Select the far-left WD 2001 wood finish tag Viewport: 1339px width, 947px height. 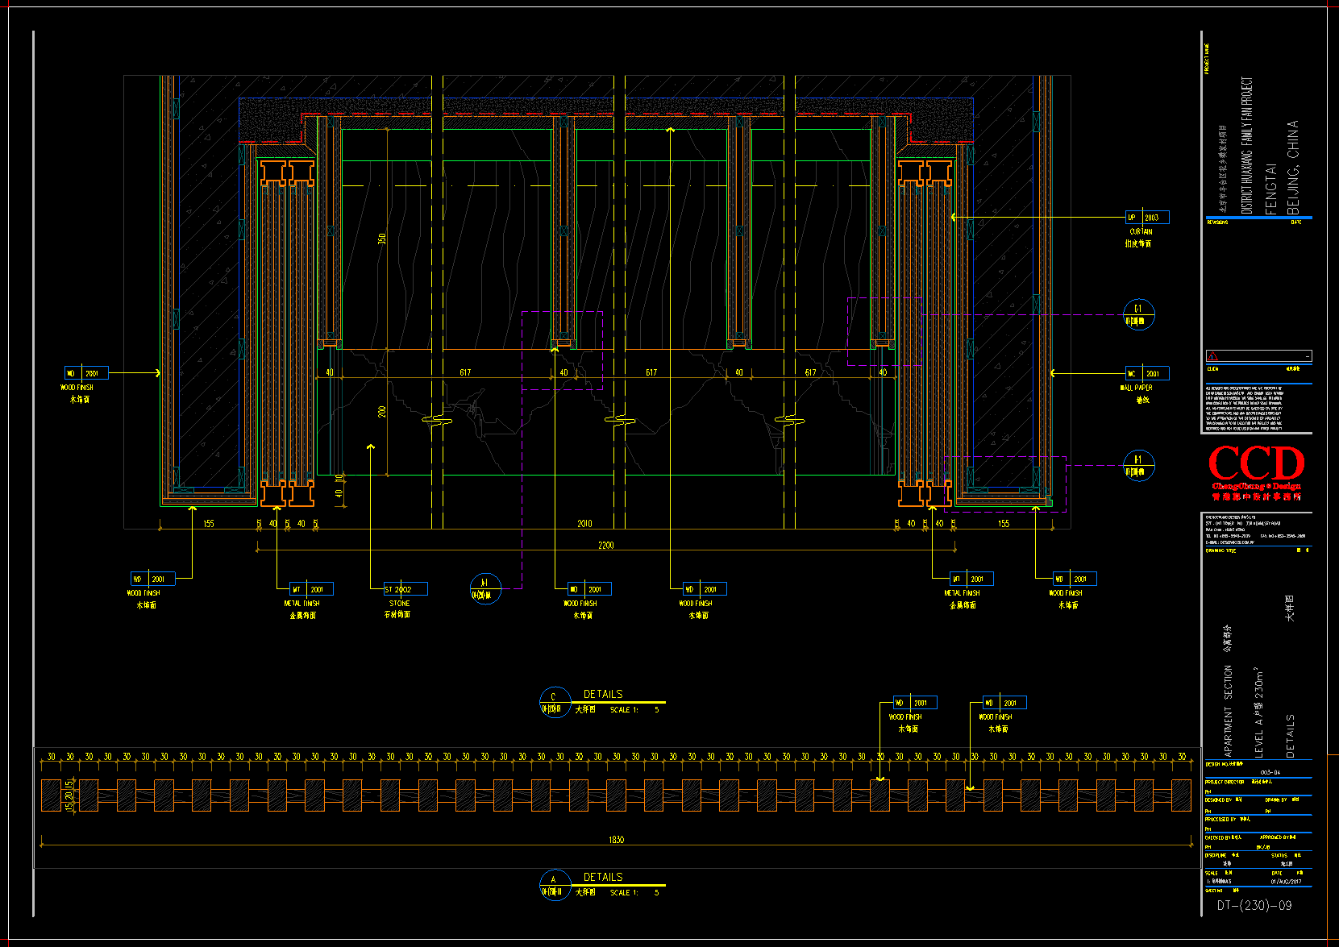(86, 373)
